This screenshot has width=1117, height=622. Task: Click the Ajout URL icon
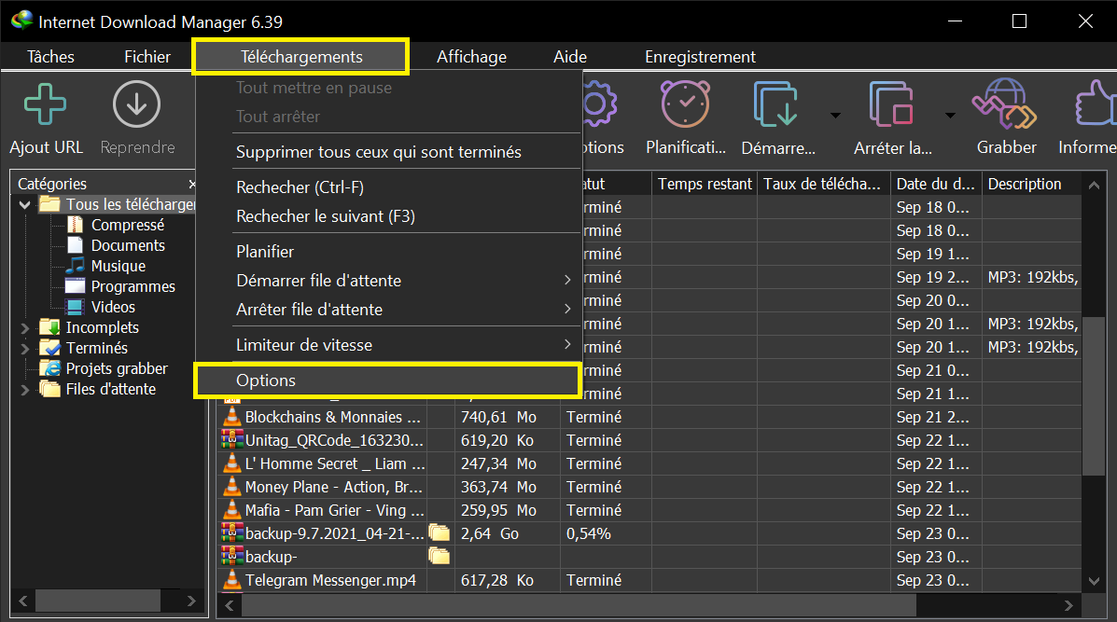pyautogui.click(x=45, y=103)
